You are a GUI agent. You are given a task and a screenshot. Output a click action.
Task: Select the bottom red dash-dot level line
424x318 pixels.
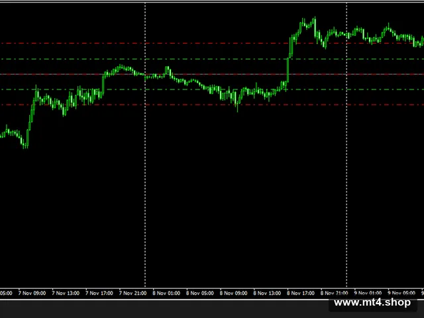click(x=212, y=105)
